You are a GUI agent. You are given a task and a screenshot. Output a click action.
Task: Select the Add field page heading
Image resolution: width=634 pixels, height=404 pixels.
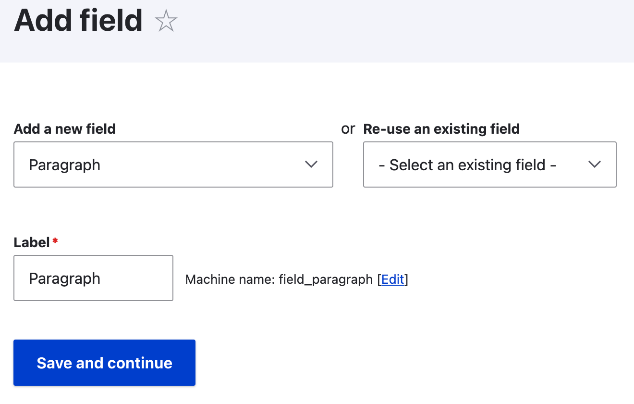coord(78,20)
